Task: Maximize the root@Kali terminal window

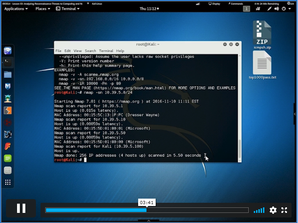Action: pyautogui.click(x=231, y=44)
